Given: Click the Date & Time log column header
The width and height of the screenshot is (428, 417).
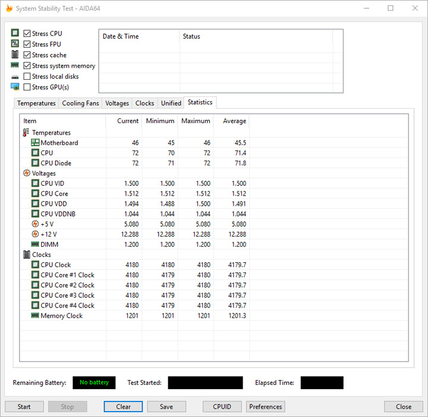Looking at the screenshot, I should pyautogui.click(x=139, y=36).
